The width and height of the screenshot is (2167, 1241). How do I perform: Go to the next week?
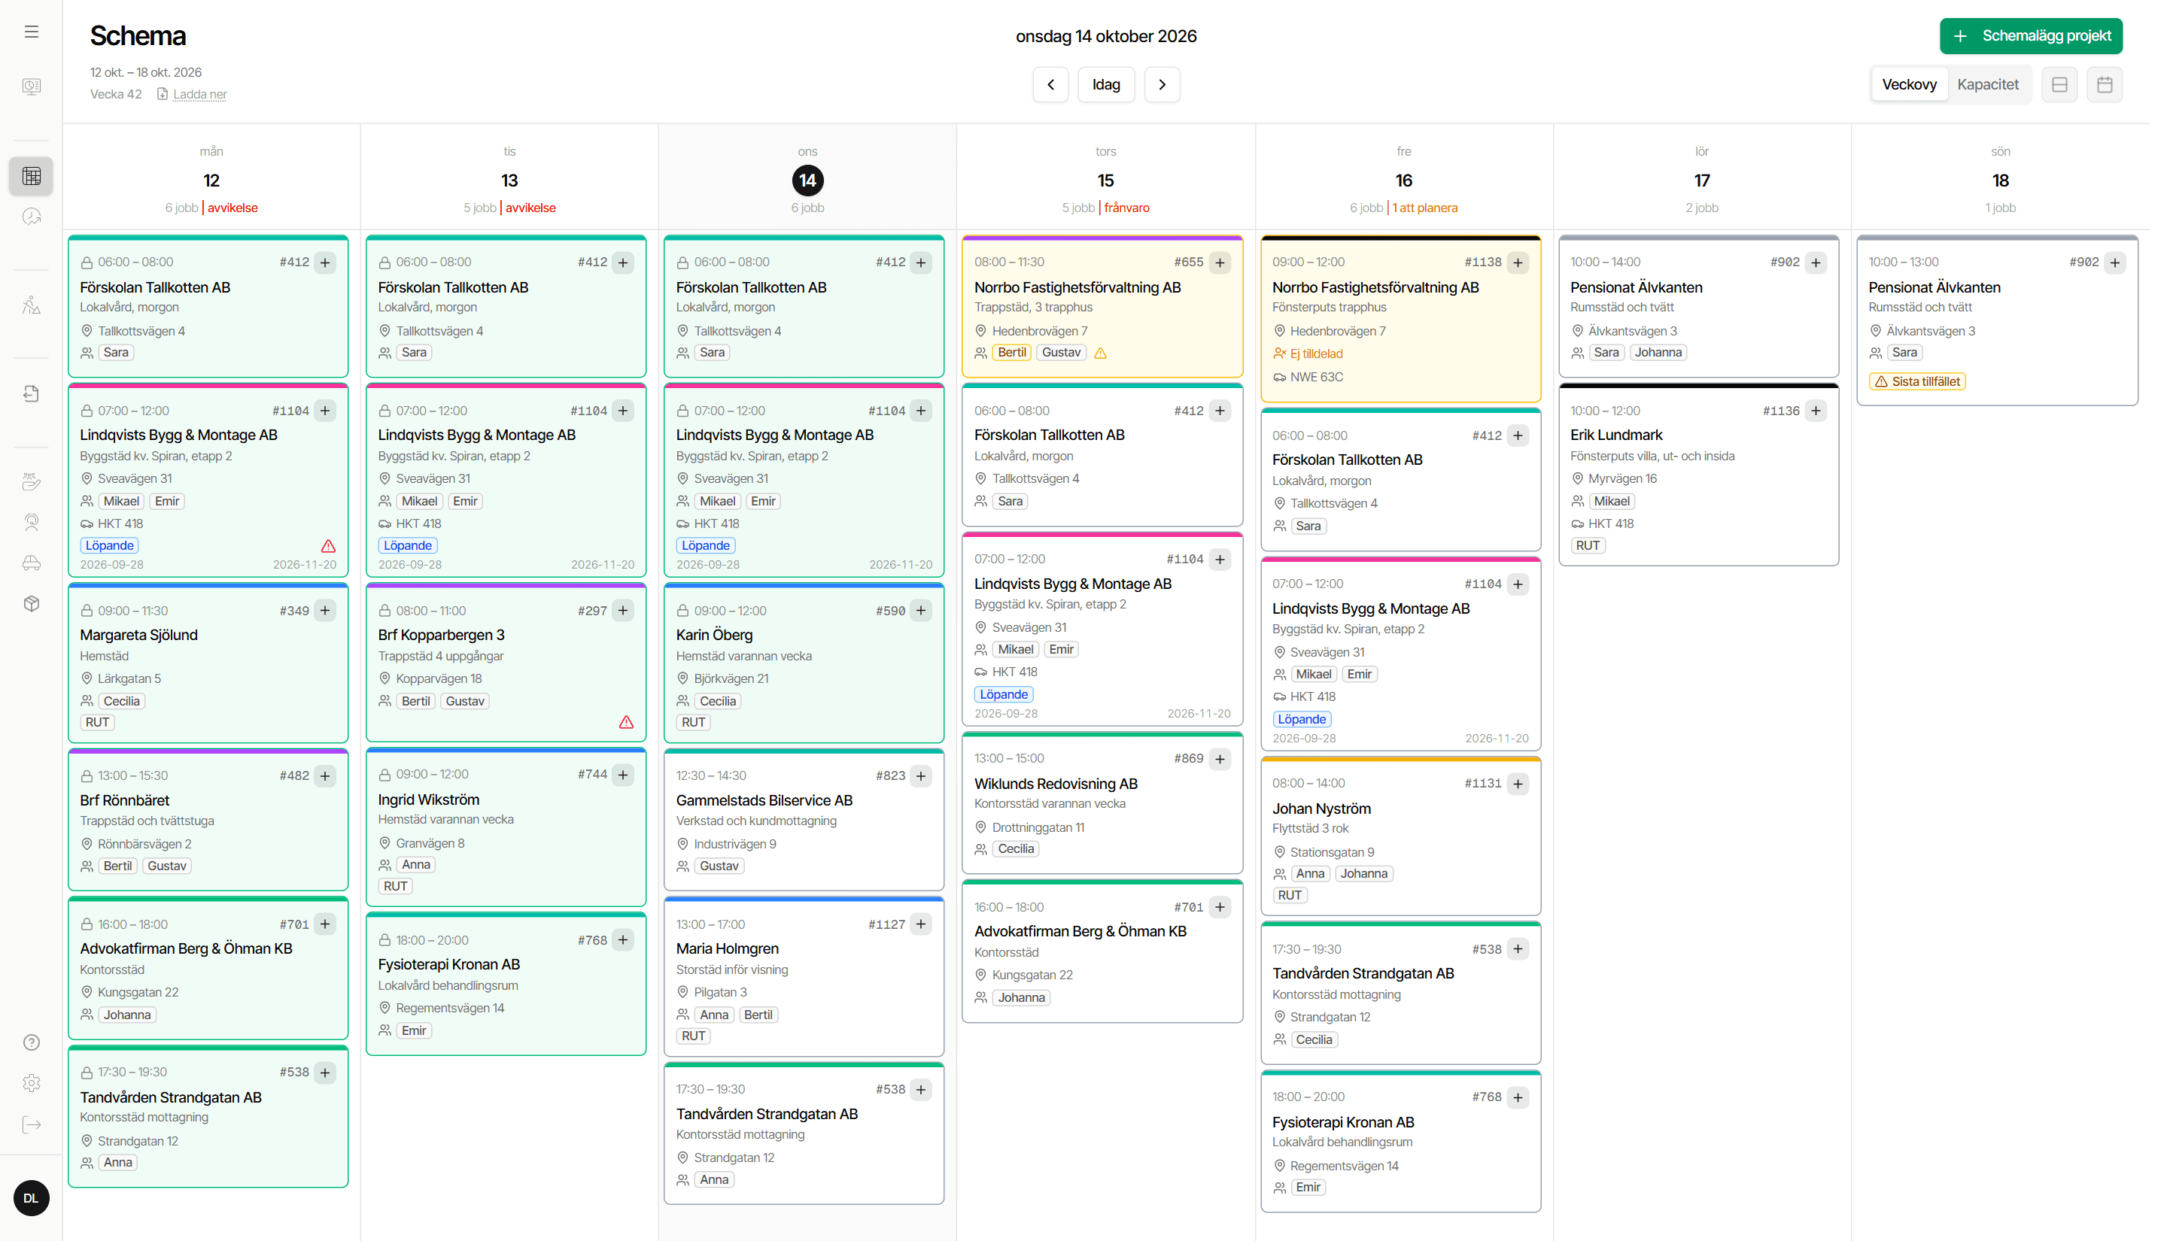tap(1163, 85)
